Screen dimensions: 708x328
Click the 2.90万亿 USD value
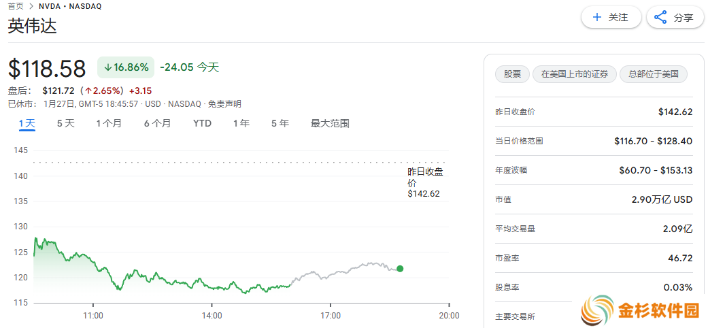click(x=662, y=199)
